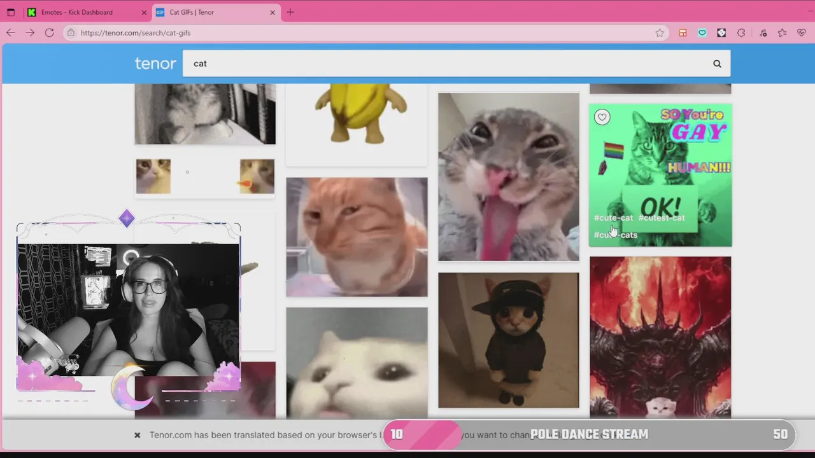Dismiss the Tenor translation notice X
This screenshot has height=458, width=815.
(137, 435)
